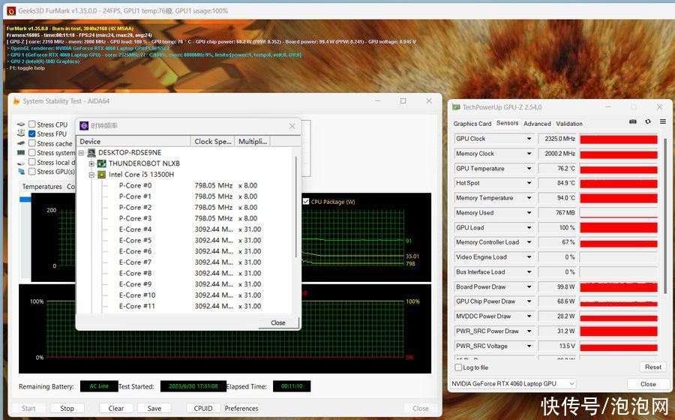The width and height of the screenshot is (675, 420).
Task: Open the Memory Clock sensor dropdown
Action: tap(529, 154)
